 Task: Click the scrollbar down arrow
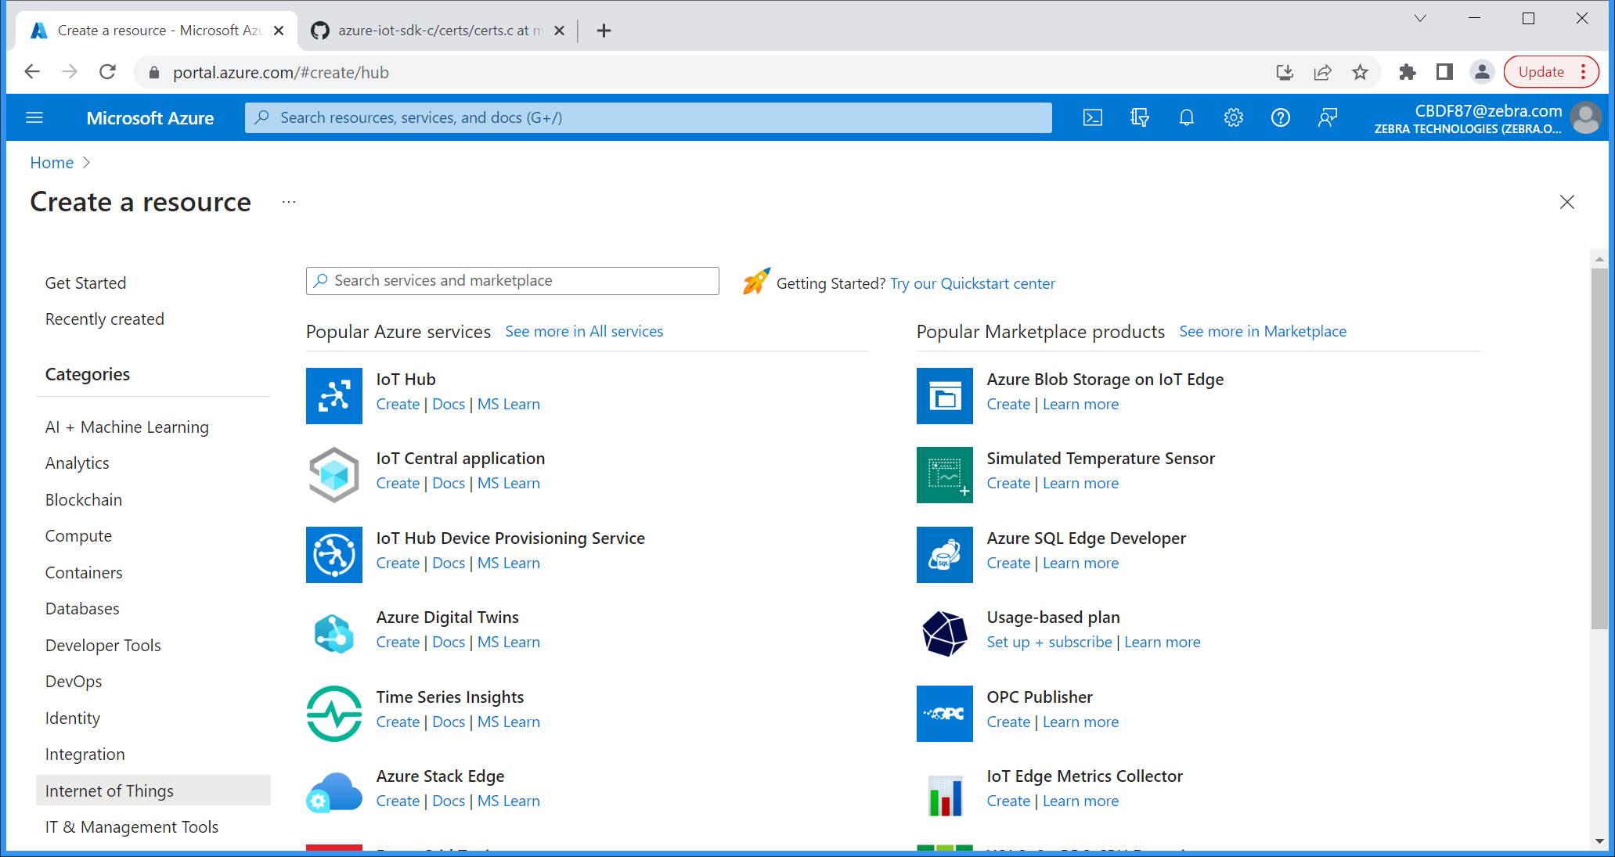[1599, 841]
